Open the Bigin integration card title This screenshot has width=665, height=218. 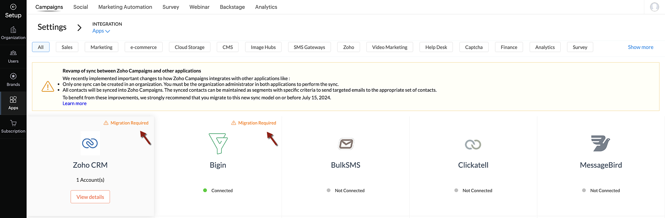pos(218,165)
